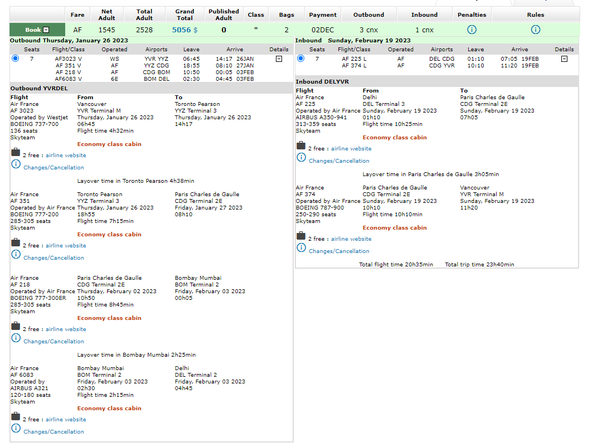Collapse inbound flight details
This screenshot has width=612, height=447.
pyautogui.click(x=564, y=59)
